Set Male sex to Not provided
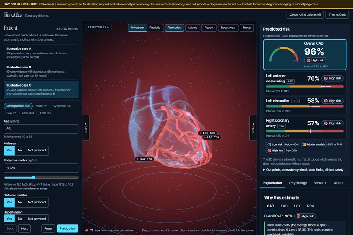Screen dimensions: 353x235 point(37,151)
